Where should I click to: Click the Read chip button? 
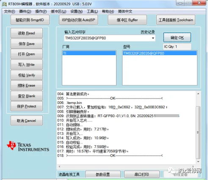[x=27, y=33]
